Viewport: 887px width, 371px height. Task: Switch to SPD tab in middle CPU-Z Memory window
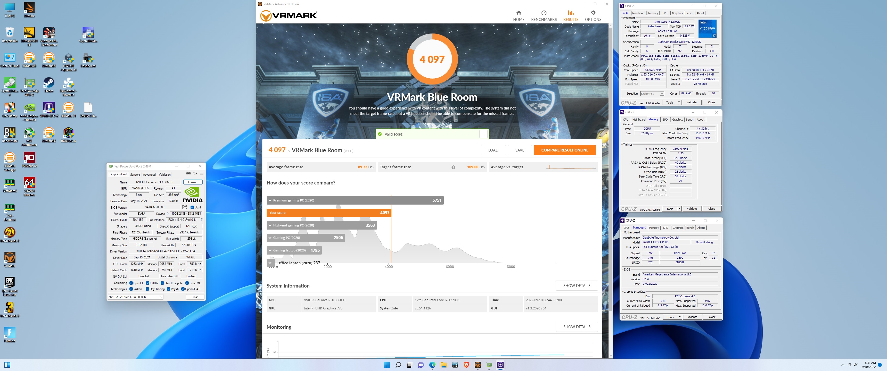(665, 120)
